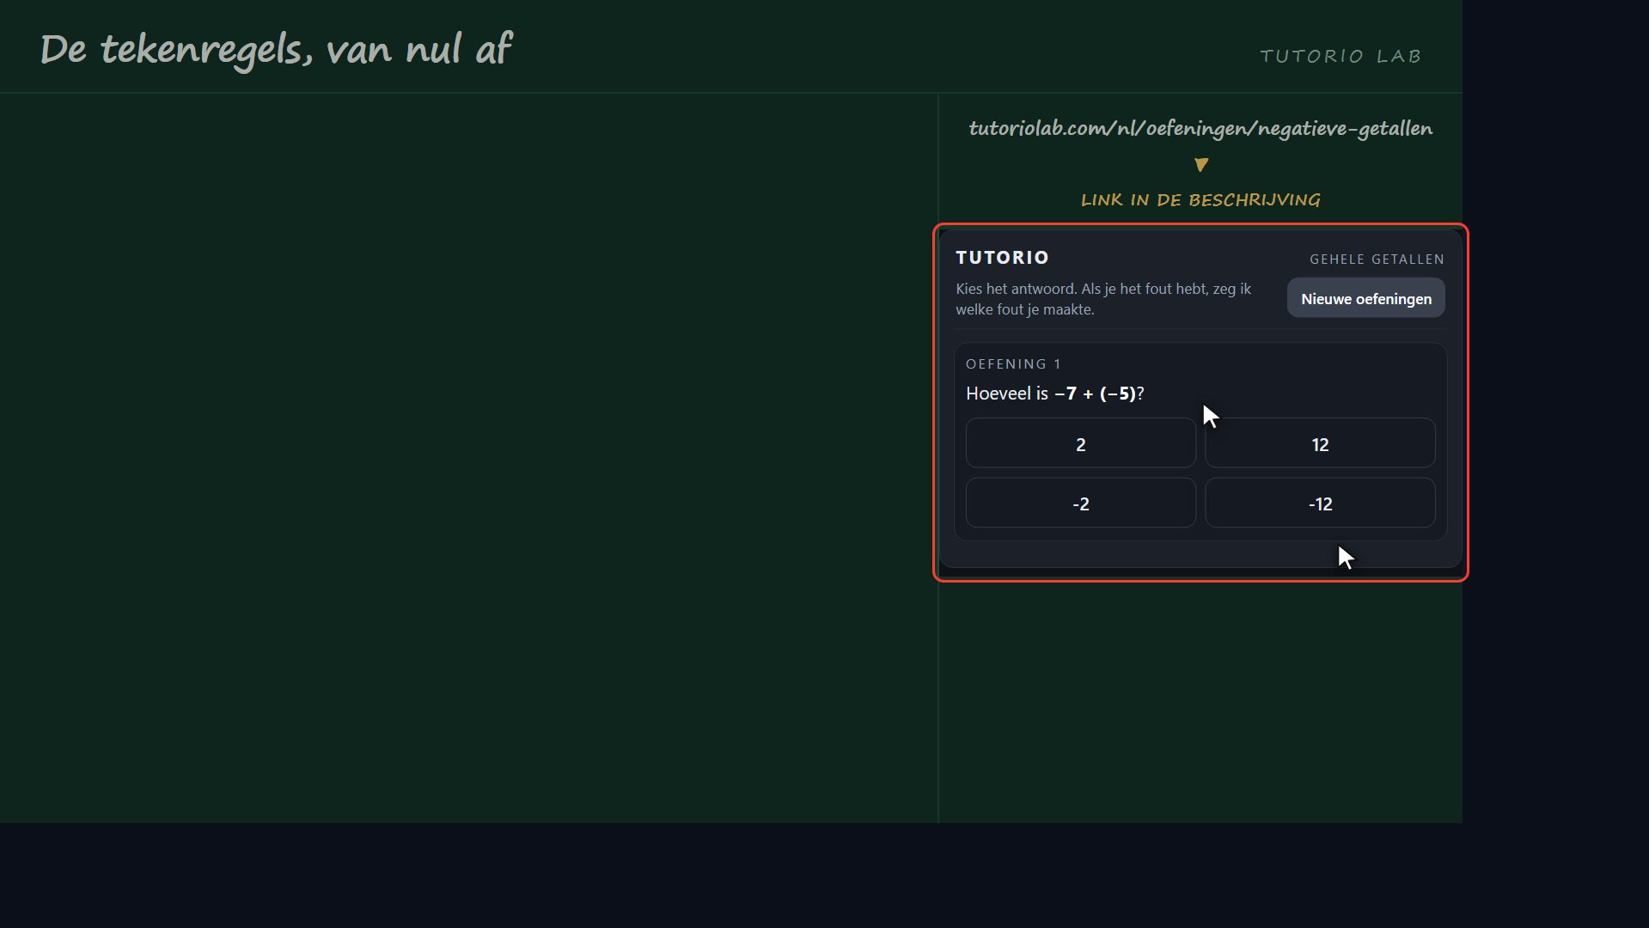Click the yellow down-pointing arrow below the URL
1649x928 pixels.
pyautogui.click(x=1200, y=164)
